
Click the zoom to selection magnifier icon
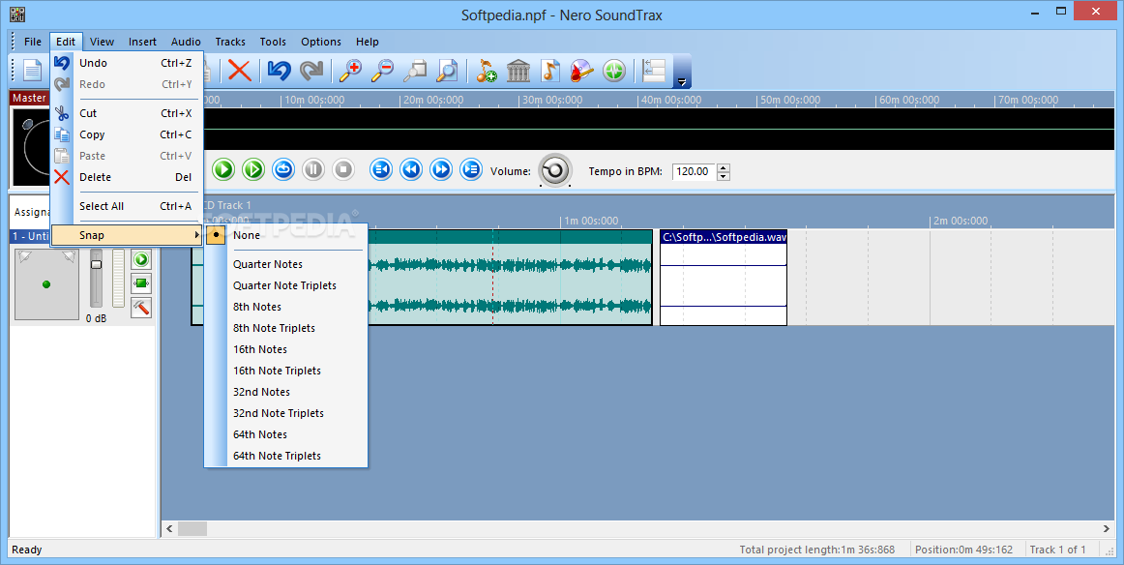coord(415,71)
